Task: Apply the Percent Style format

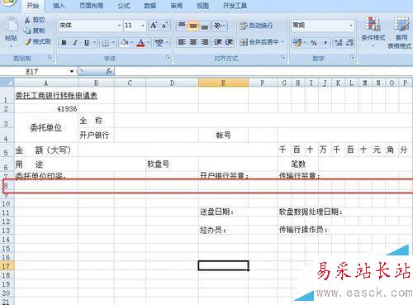Action: pos(314,42)
